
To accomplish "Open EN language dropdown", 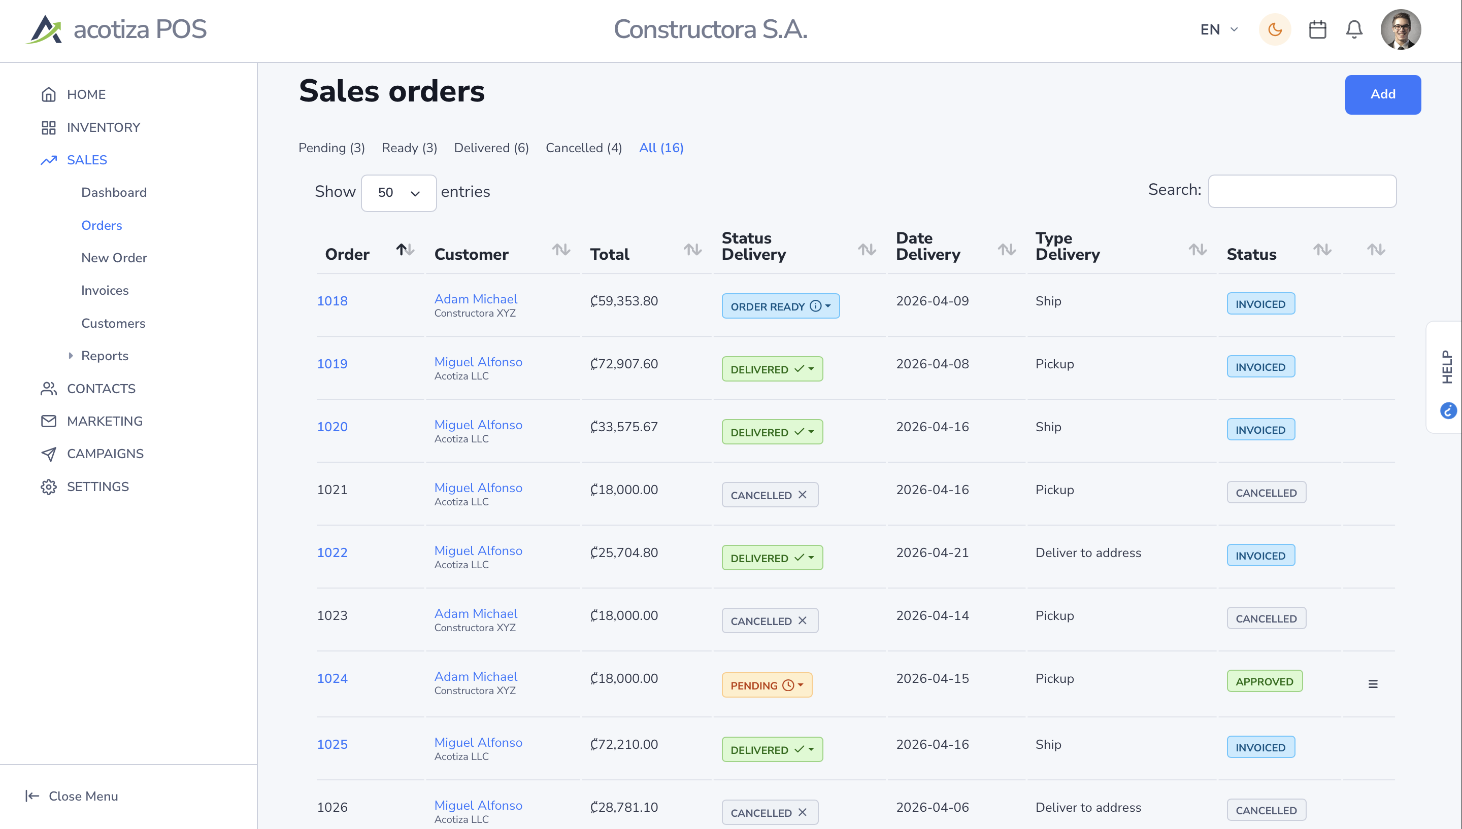I will point(1219,29).
